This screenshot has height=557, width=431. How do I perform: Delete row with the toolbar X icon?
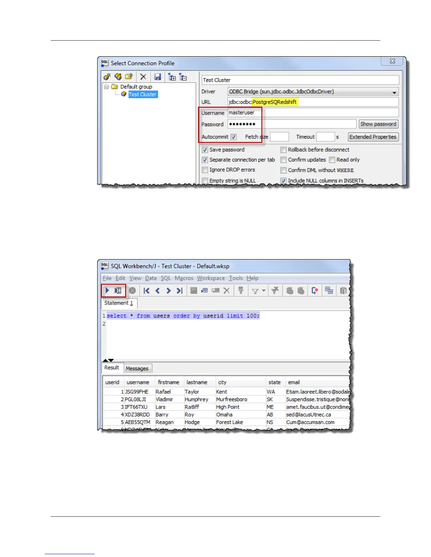(x=226, y=290)
